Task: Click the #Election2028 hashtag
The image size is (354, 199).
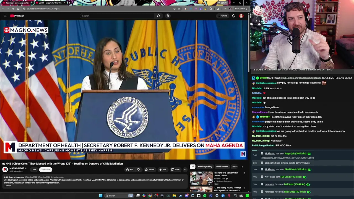Action: coord(31,177)
